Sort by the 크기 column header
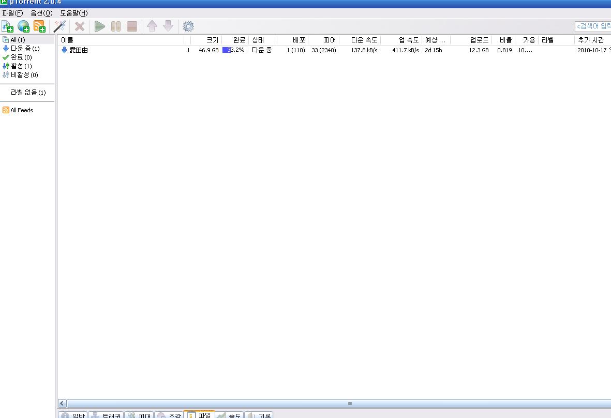 point(206,40)
